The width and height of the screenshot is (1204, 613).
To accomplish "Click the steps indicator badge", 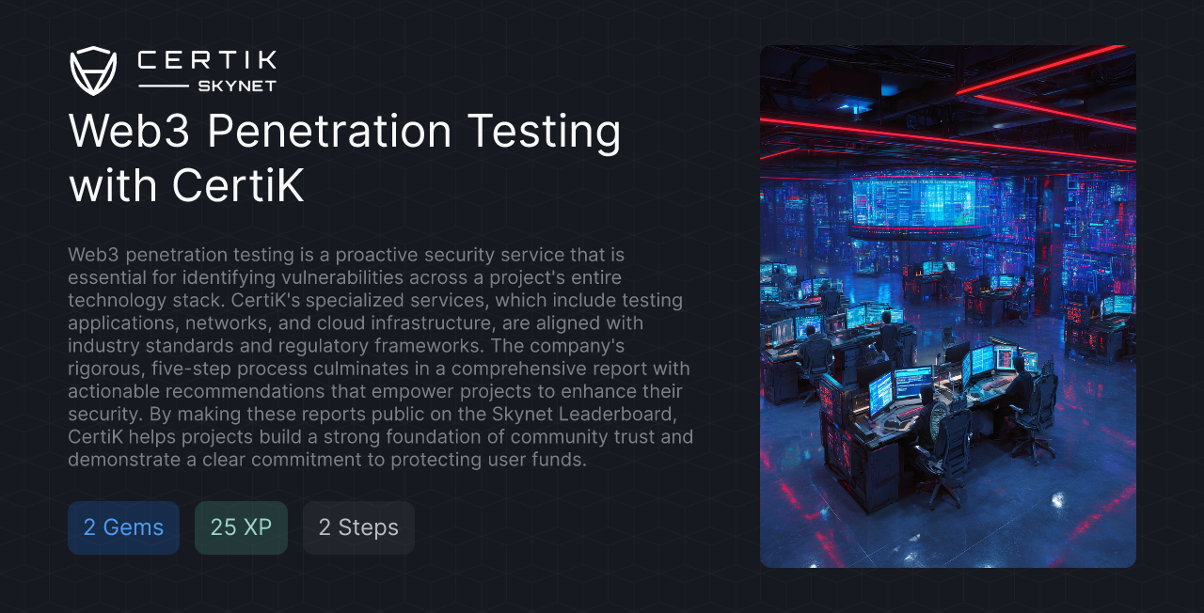I will tap(358, 527).
